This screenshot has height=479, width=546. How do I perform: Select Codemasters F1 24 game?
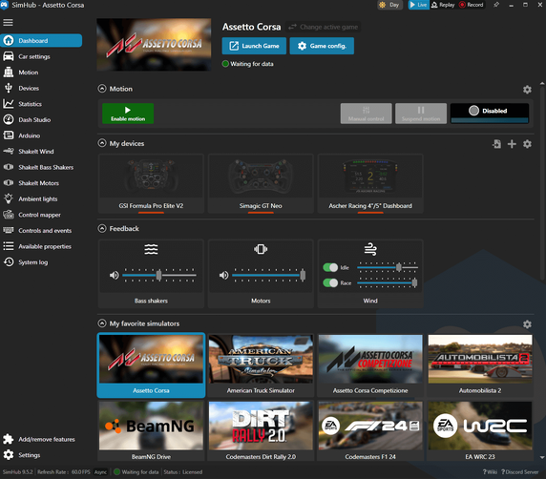click(370, 431)
